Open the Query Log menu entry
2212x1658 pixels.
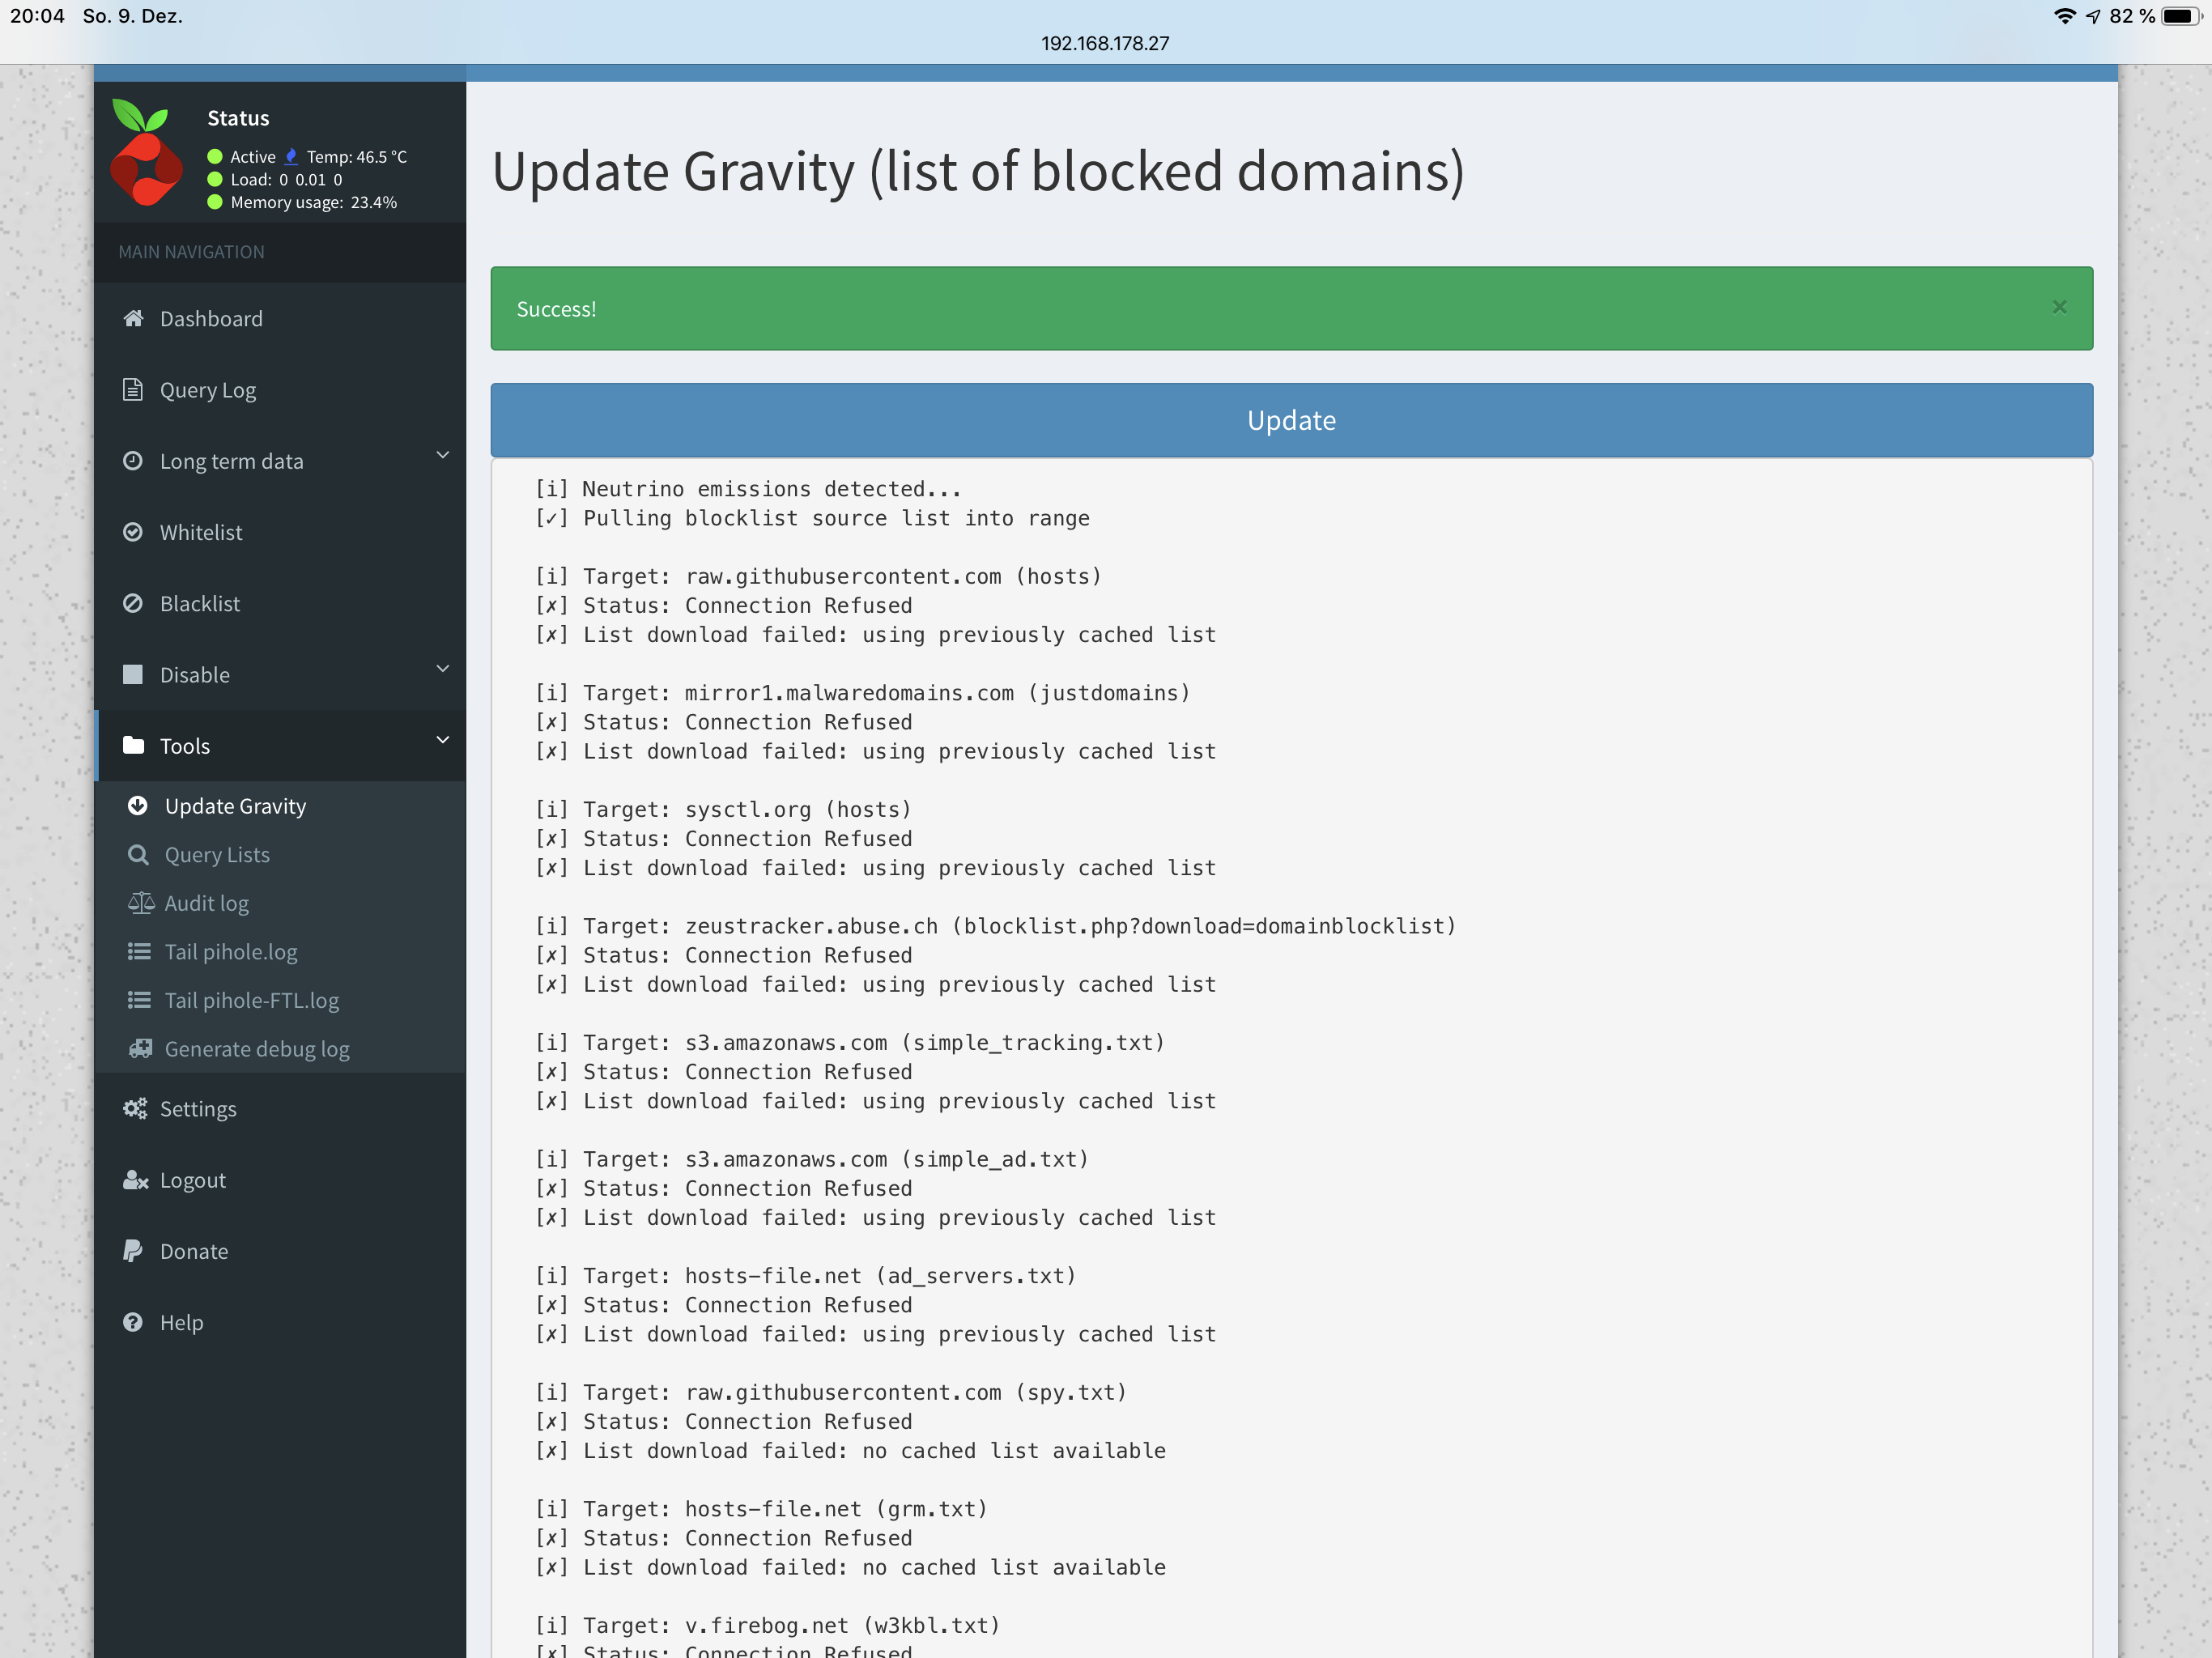207,390
